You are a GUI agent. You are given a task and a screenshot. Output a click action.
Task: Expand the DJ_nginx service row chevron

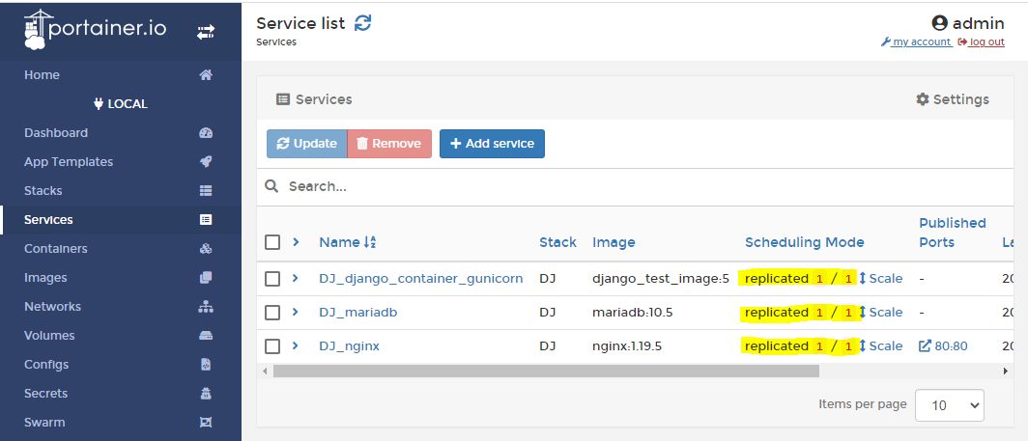pos(296,345)
